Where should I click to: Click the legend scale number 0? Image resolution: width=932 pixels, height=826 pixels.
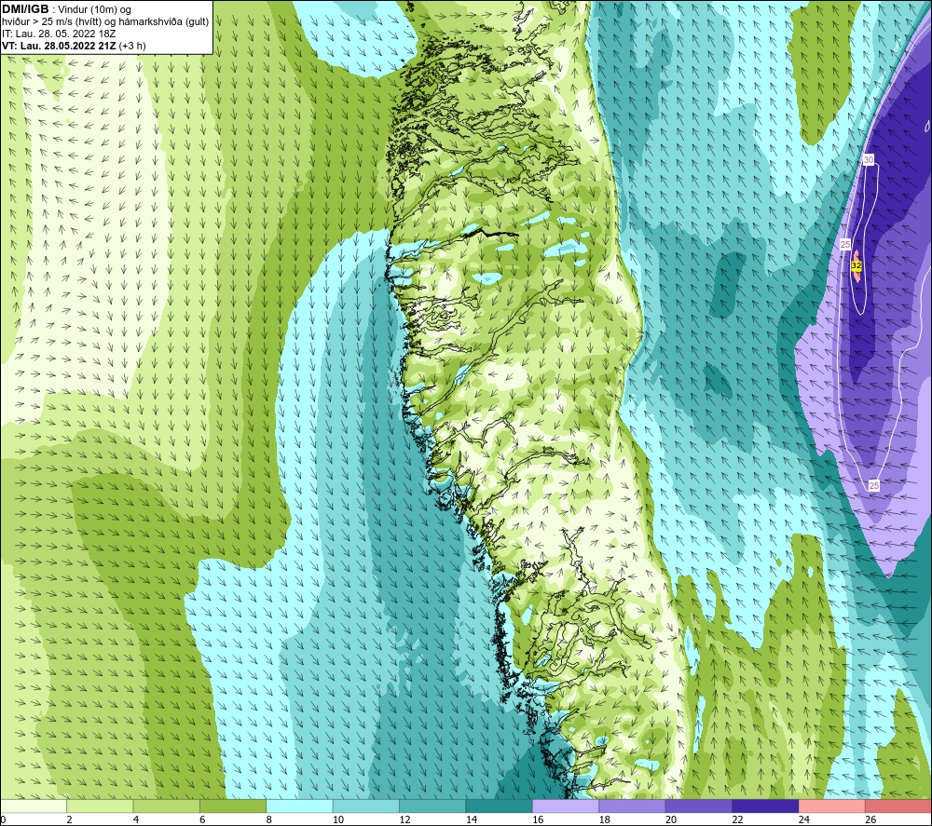[x=4, y=819]
